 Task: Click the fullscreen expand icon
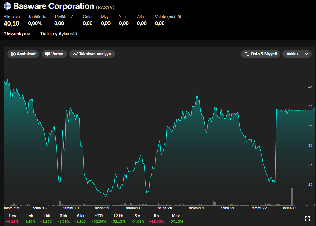tap(307, 219)
